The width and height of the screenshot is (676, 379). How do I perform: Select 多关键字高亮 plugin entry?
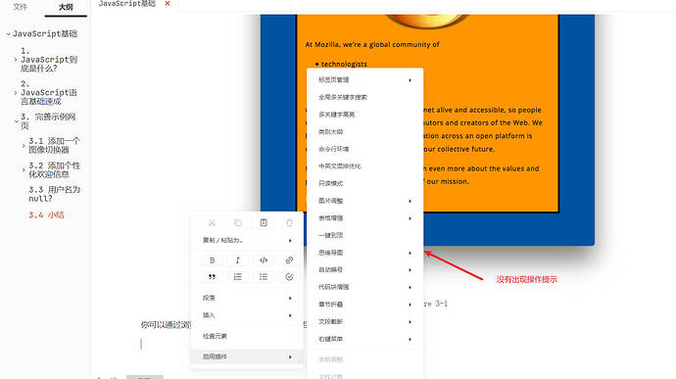pos(364,115)
